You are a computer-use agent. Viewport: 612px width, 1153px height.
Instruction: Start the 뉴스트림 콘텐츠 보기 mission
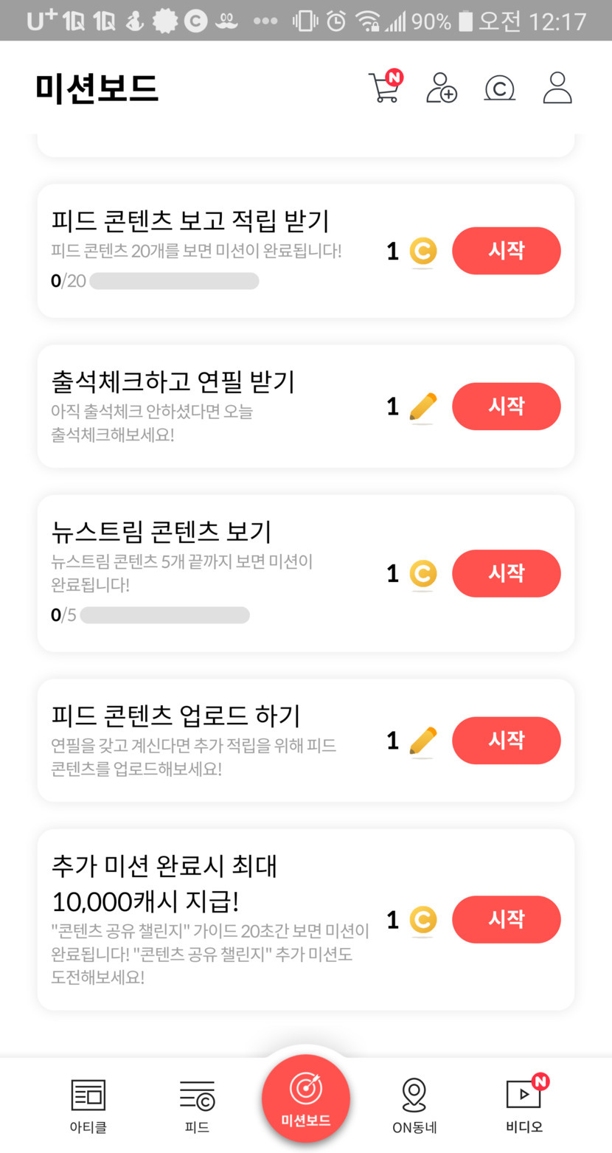[x=506, y=573]
